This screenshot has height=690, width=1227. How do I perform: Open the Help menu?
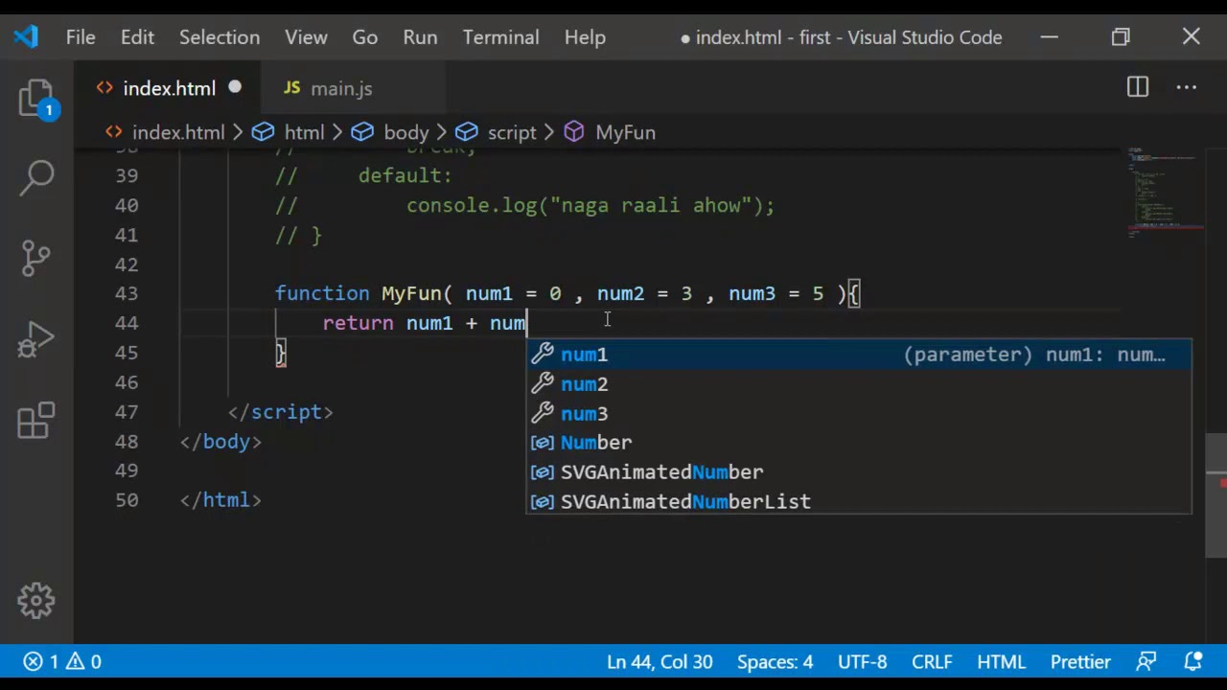[x=585, y=37]
